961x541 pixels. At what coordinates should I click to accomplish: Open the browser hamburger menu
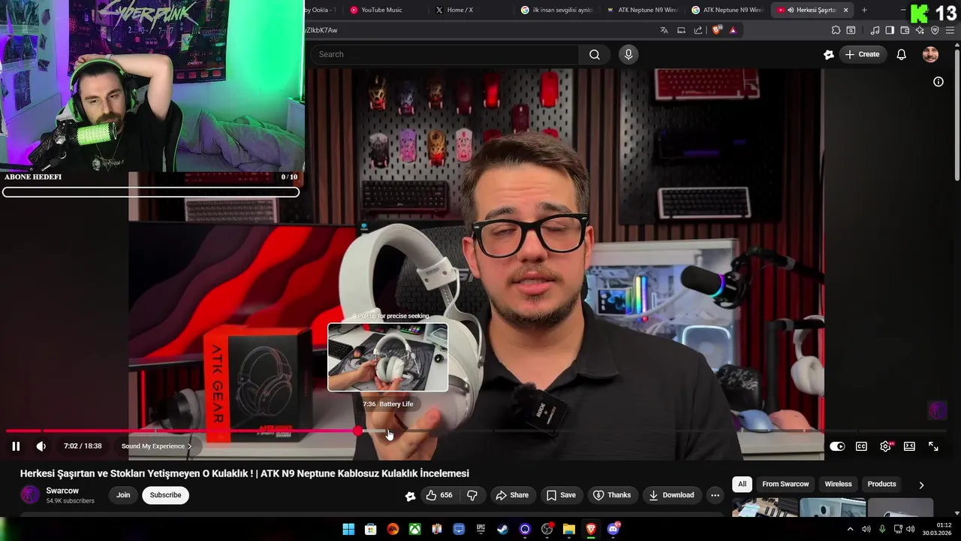click(x=950, y=30)
